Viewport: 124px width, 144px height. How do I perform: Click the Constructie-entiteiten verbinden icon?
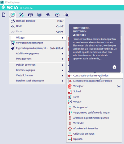click(x=70, y=76)
